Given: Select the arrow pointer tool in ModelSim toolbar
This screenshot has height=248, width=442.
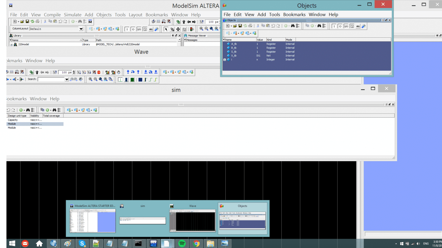Looking at the screenshot, I should coord(166,29).
